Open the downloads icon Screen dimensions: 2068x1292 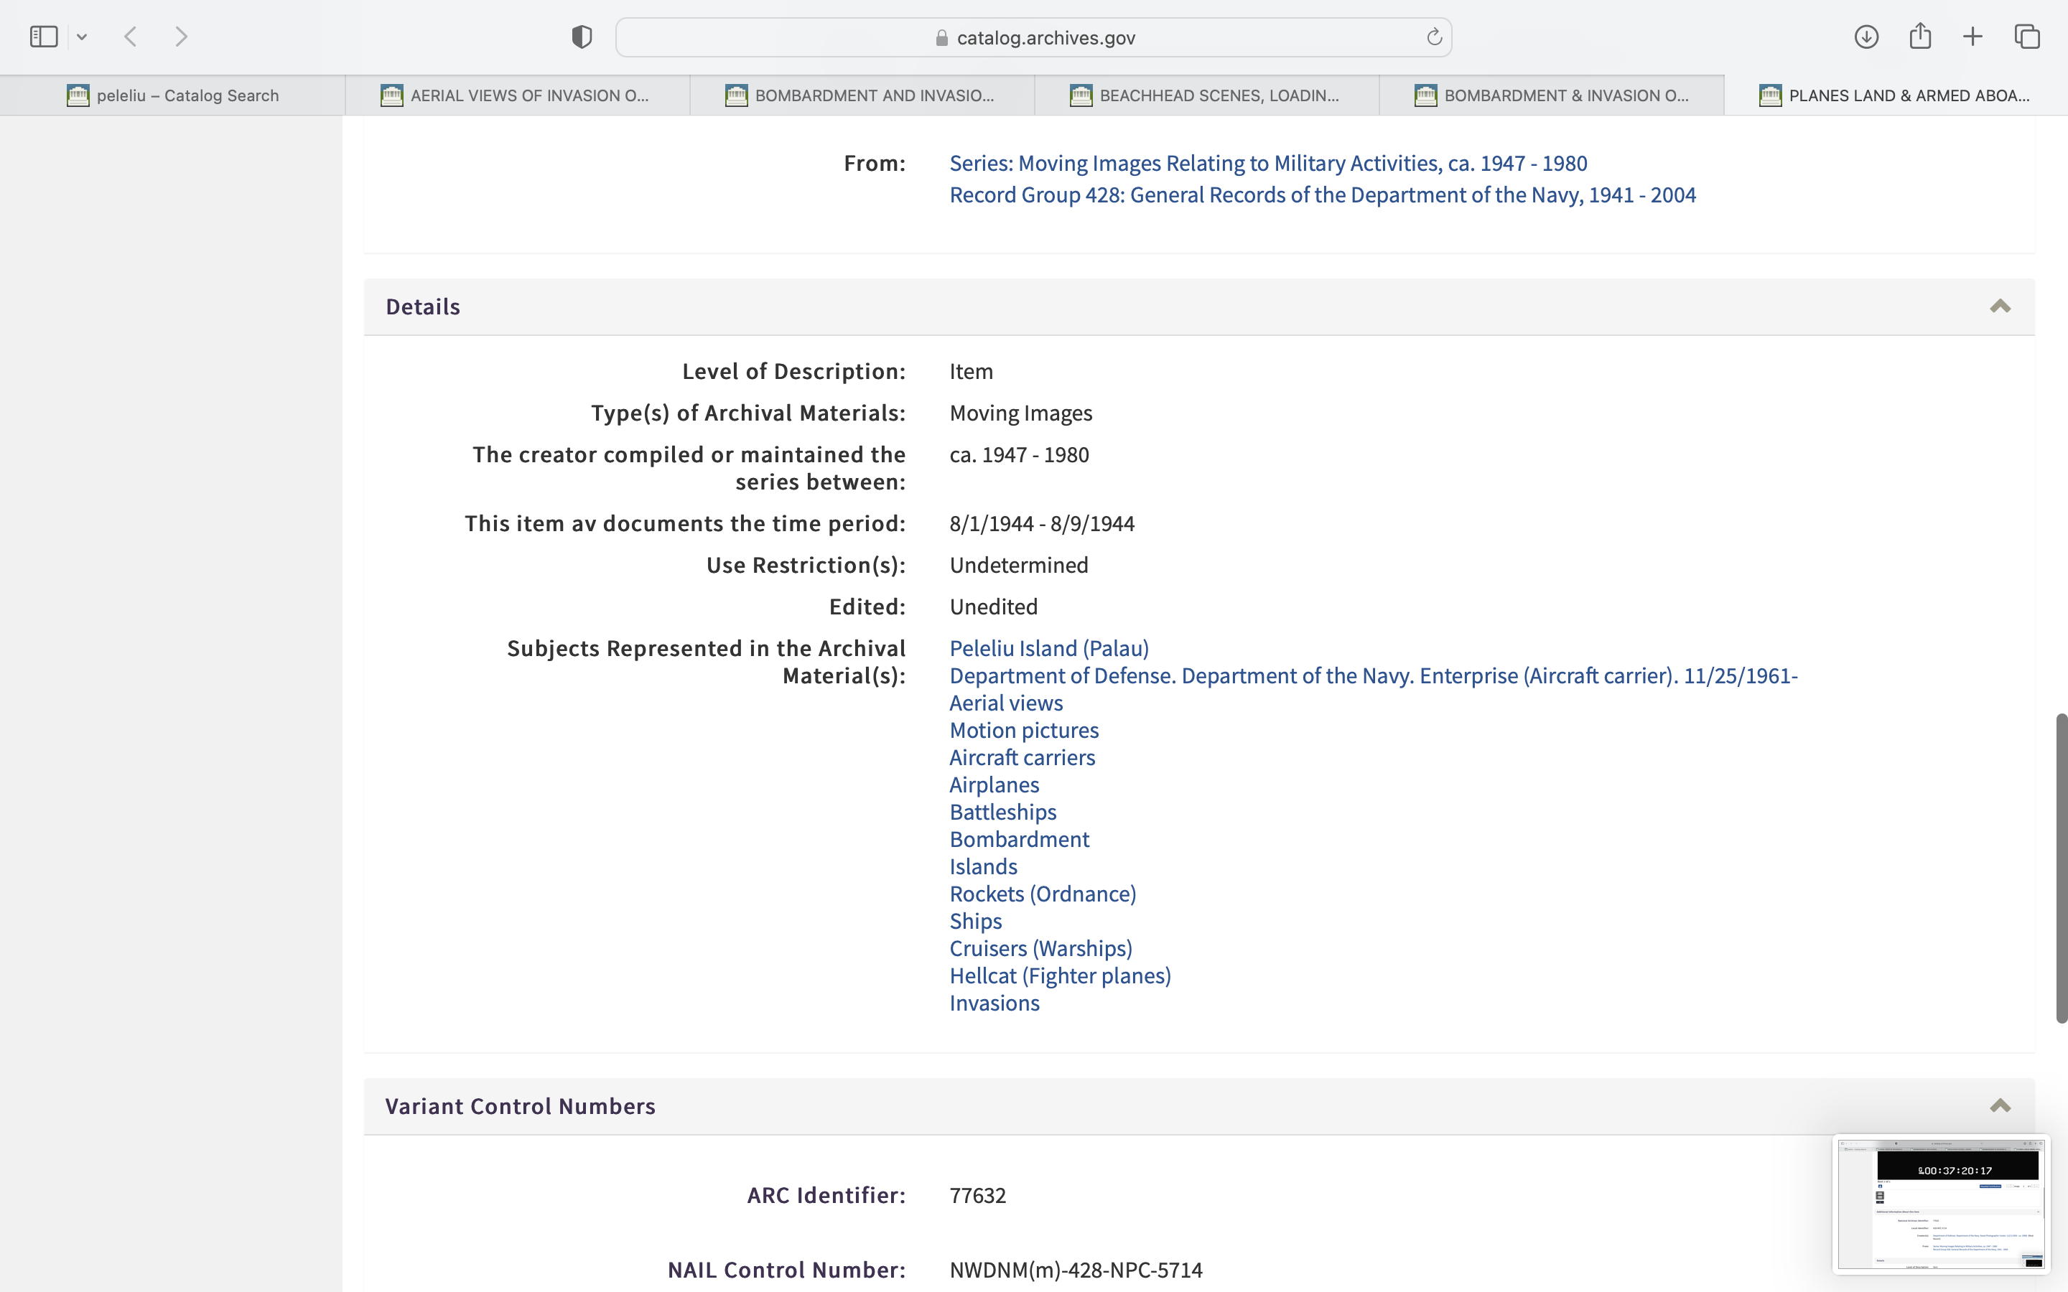pos(1866,37)
